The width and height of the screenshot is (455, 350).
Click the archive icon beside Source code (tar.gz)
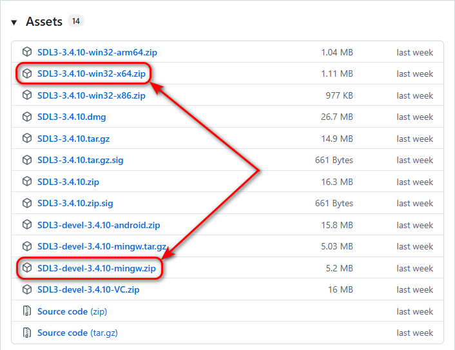(27, 333)
